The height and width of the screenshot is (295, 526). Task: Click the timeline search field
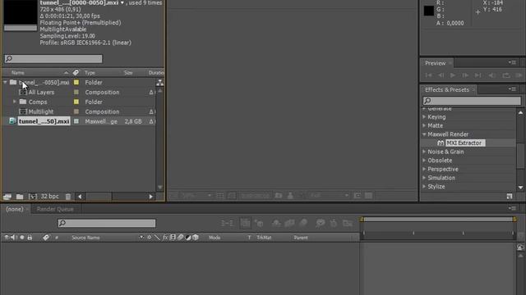[x=107, y=223]
